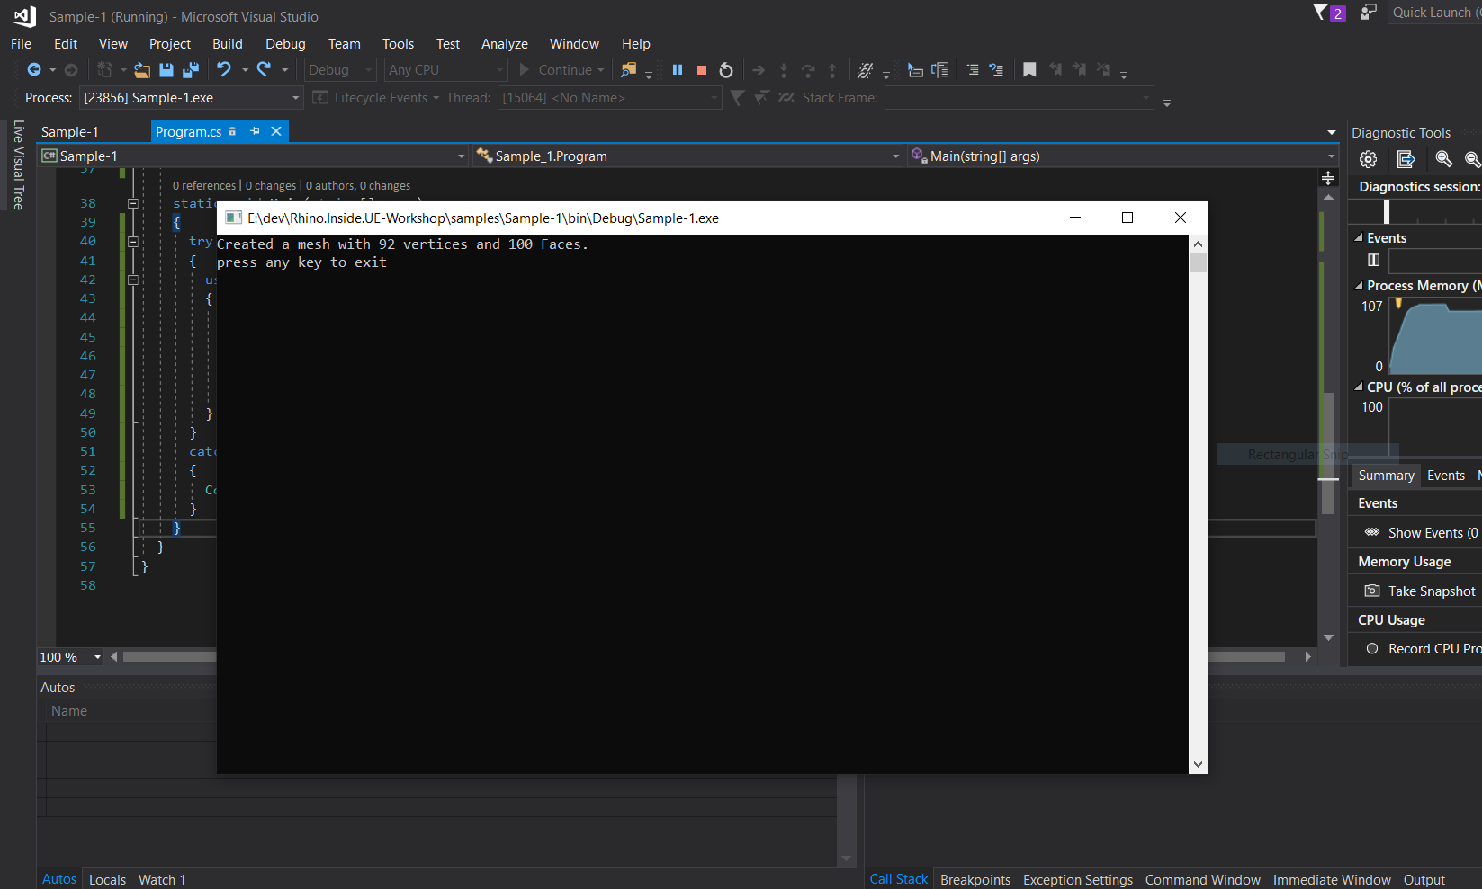Image resolution: width=1482 pixels, height=889 pixels.
Task: Restart the debug session icon
Action: pos(726,70)
